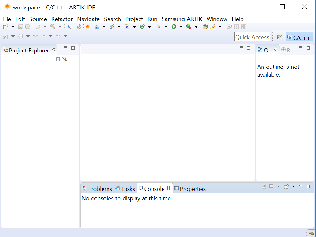
Task: Click the Open Perspective icon
Action: tap(279, 37)
